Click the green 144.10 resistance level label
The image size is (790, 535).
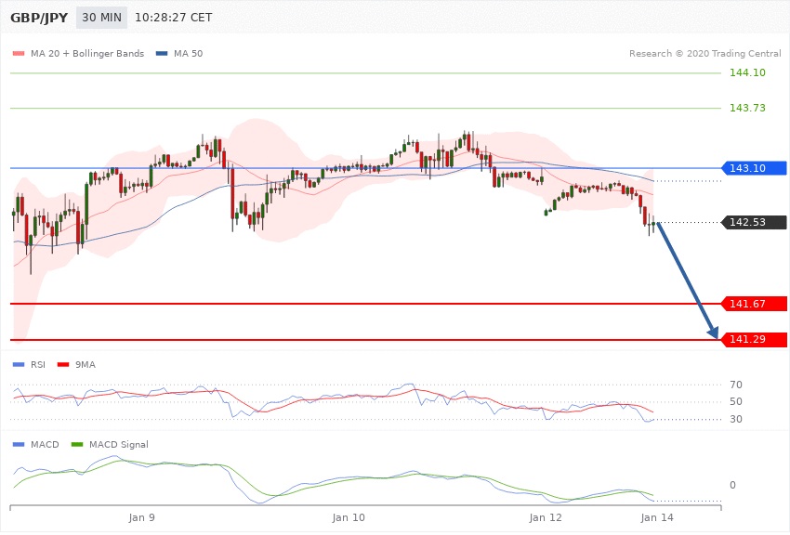pyautogui.click(x=747, y=72)
